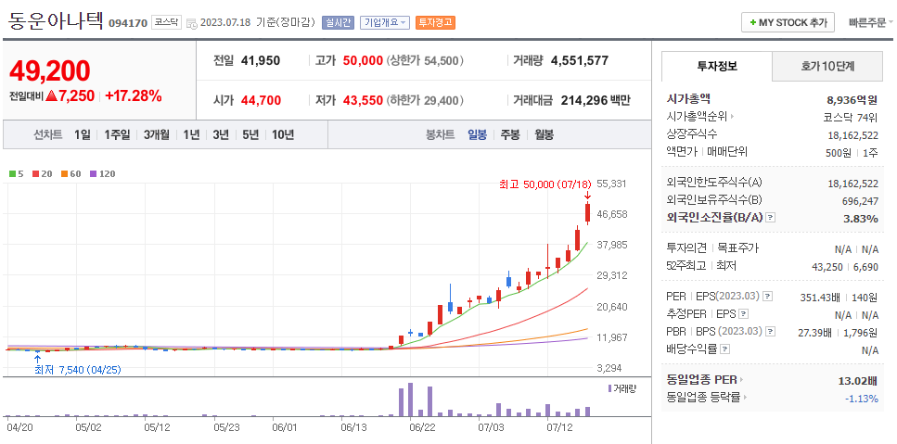This screenshot has height=444, width=897.
Task: Click the 상한가 54,500 text
Action: tap(425, 60)
